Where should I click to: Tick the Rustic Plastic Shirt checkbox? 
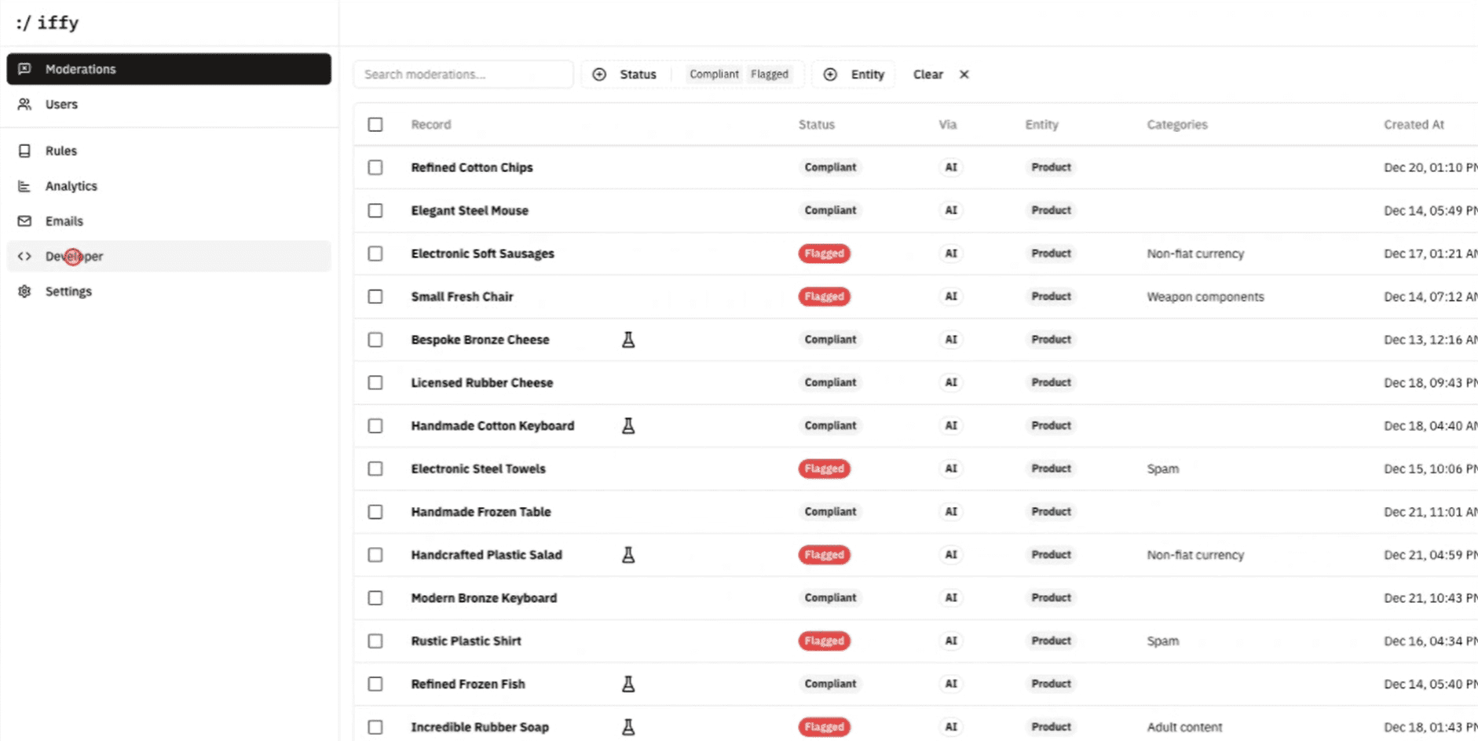coord(375,641)
